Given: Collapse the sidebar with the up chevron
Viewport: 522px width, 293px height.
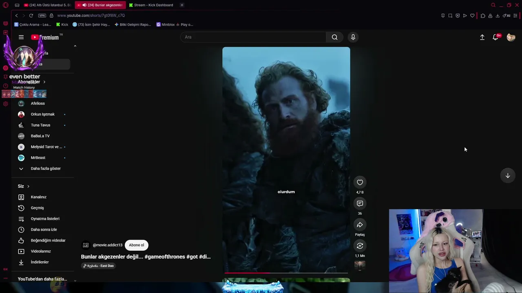Looking at the screenshot, I should 75,46.
